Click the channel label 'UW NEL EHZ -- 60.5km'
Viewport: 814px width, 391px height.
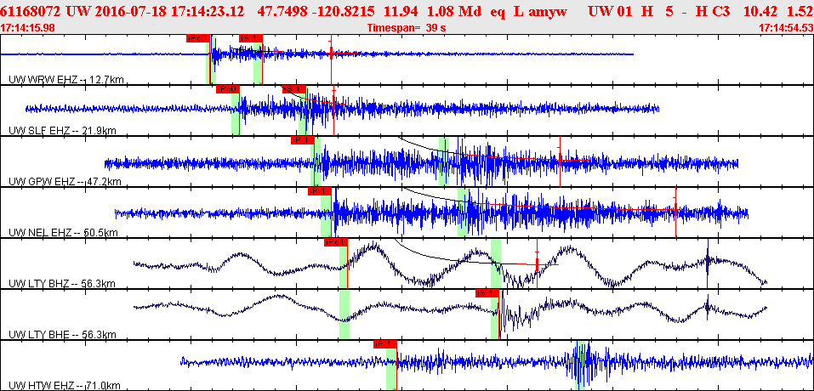[x=63, y=233]
